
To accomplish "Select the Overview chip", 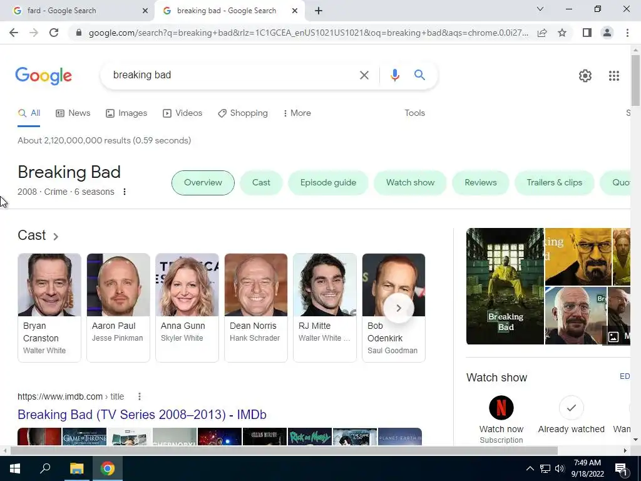I will tap(203, 183).
